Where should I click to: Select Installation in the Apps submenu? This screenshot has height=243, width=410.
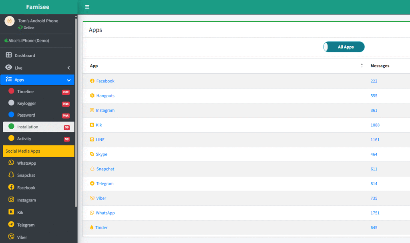[x=39, y=127]
